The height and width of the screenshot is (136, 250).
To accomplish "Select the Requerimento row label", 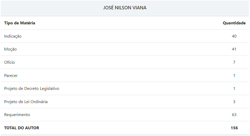I will coord(17,115).
